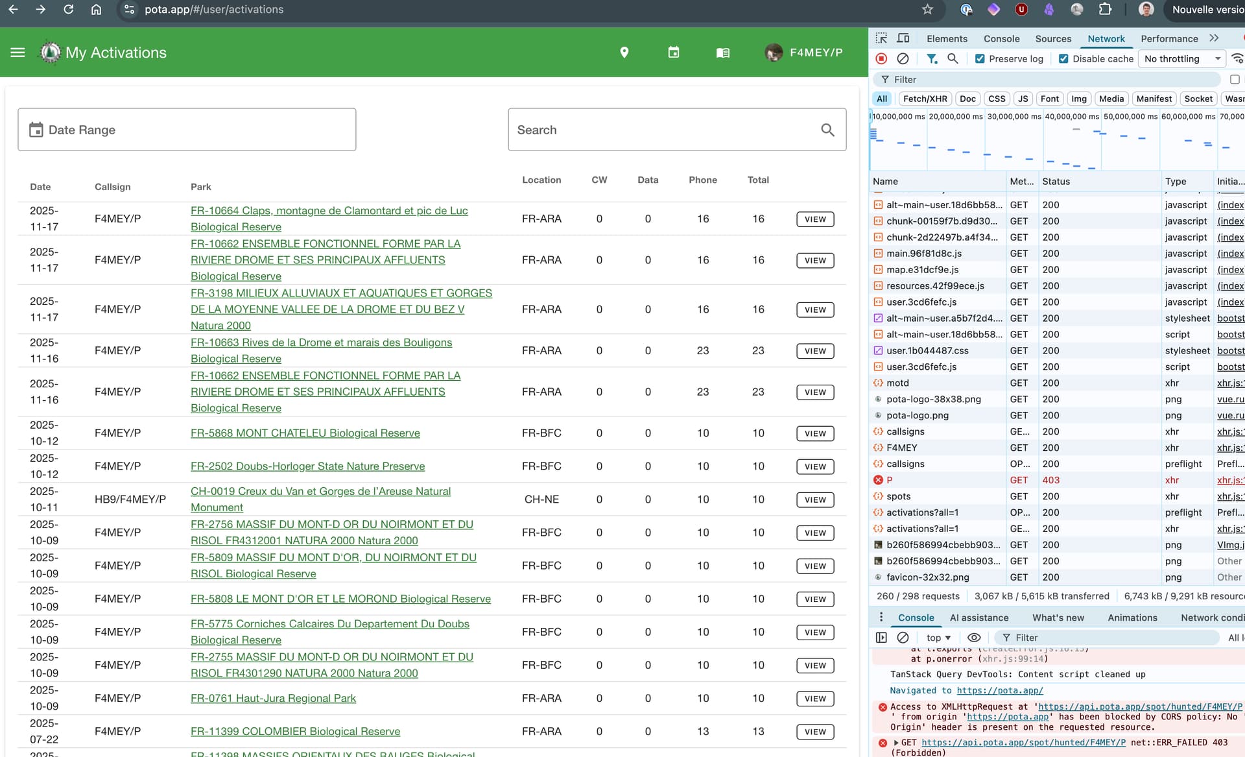Toggle the Disable cache checkbox

point(1063,58)
